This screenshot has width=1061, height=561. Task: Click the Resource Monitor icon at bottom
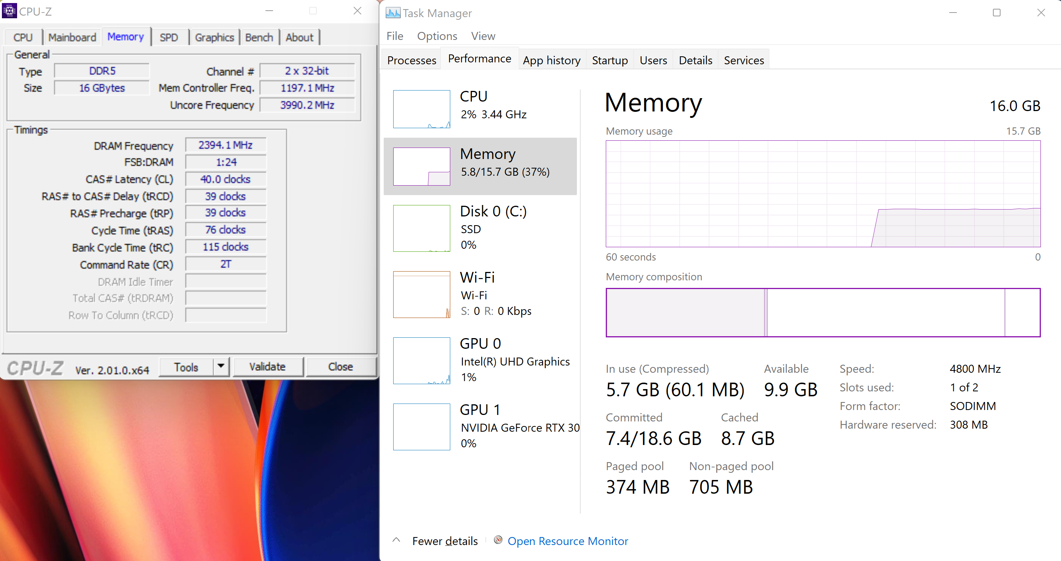tap(498, 540)
